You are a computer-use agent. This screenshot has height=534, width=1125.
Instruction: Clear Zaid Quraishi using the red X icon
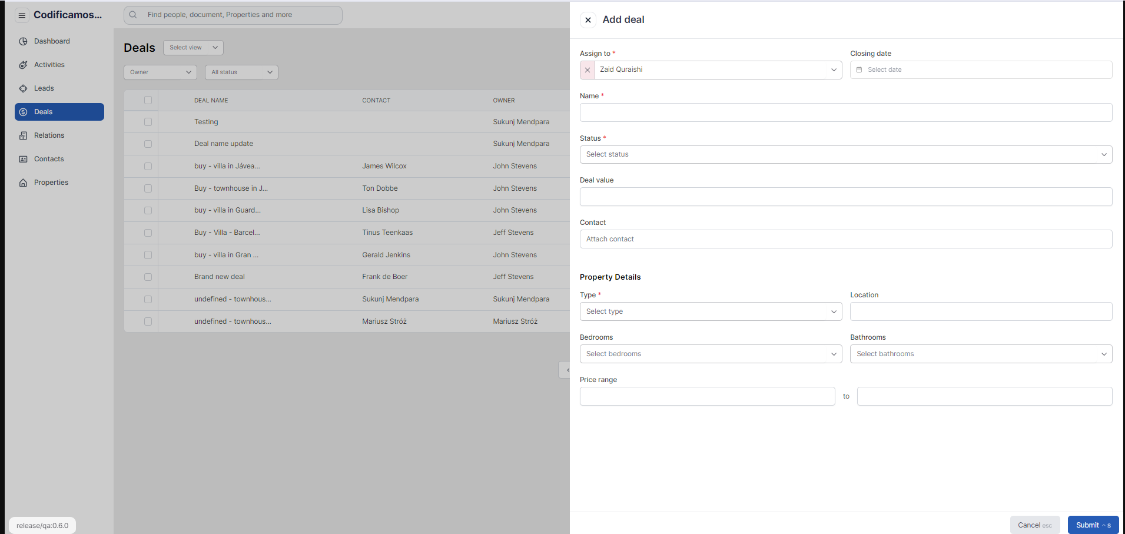[587, 70]
